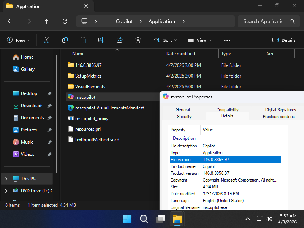This screenshot has width=304, height=228.
Task: Expand the This PC tree node
Action: (6, 179)
